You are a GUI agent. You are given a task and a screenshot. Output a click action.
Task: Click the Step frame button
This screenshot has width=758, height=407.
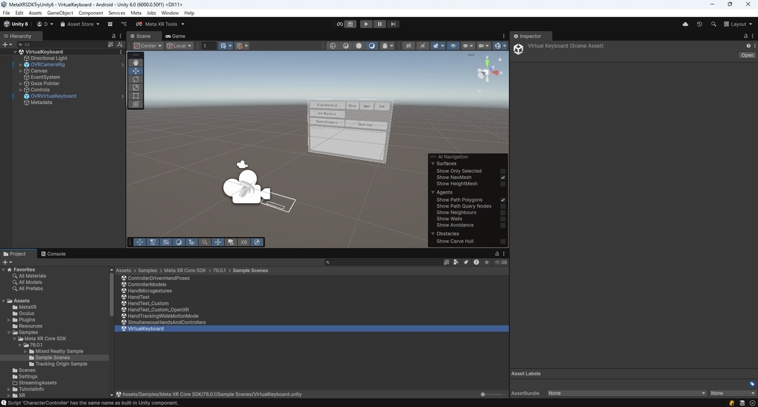pyautogui.click(x=393, y=24)
